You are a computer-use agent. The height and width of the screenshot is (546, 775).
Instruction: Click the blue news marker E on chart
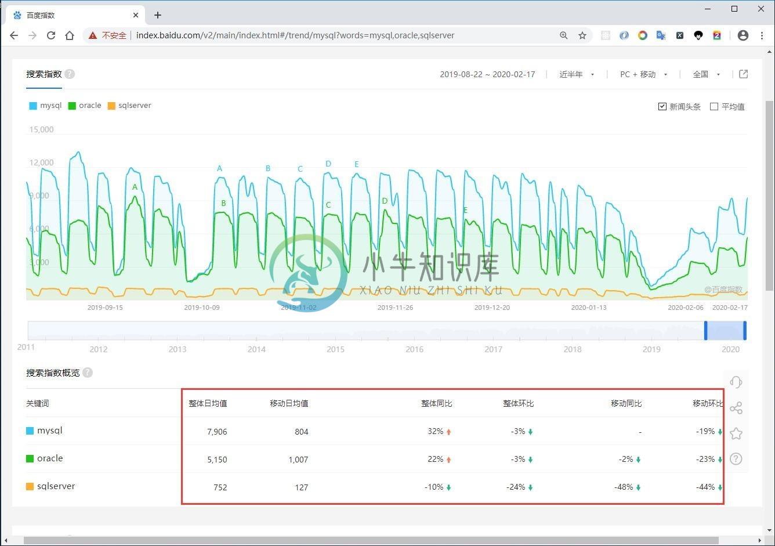pyautogui.click(x=357, y=164)
